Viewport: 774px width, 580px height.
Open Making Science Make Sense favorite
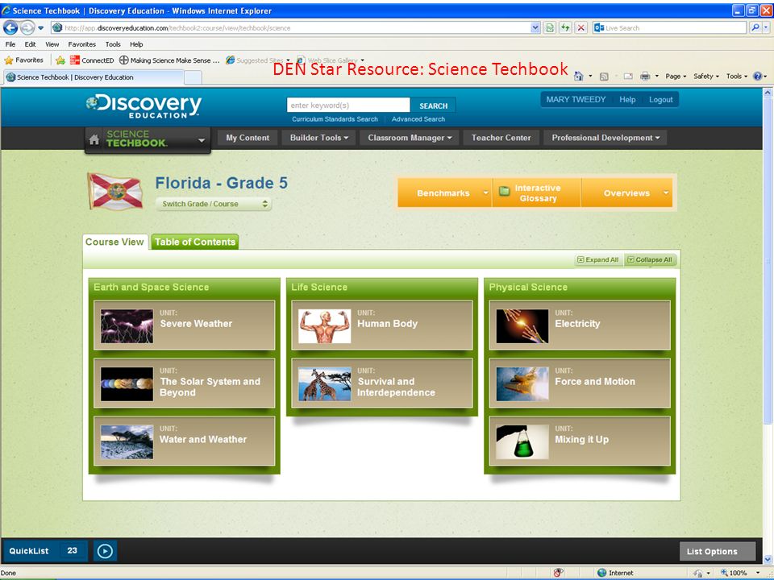pyautogui.click(x=169, y=60)
